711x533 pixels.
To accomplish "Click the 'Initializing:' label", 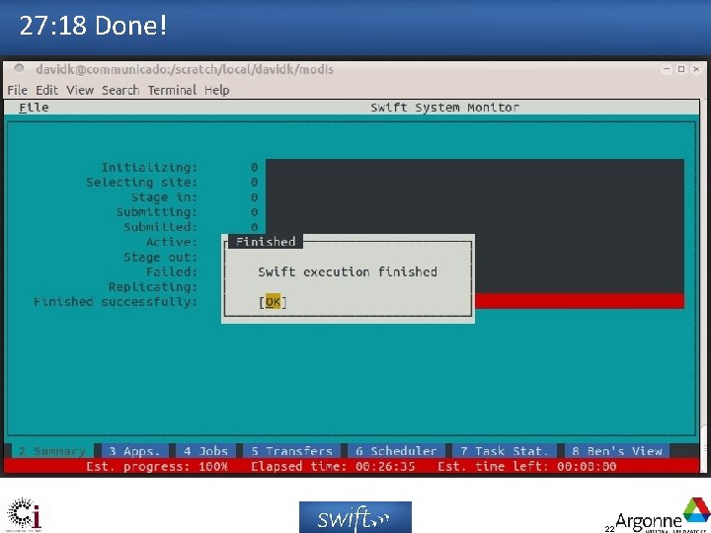I will [x=150, y=168].
